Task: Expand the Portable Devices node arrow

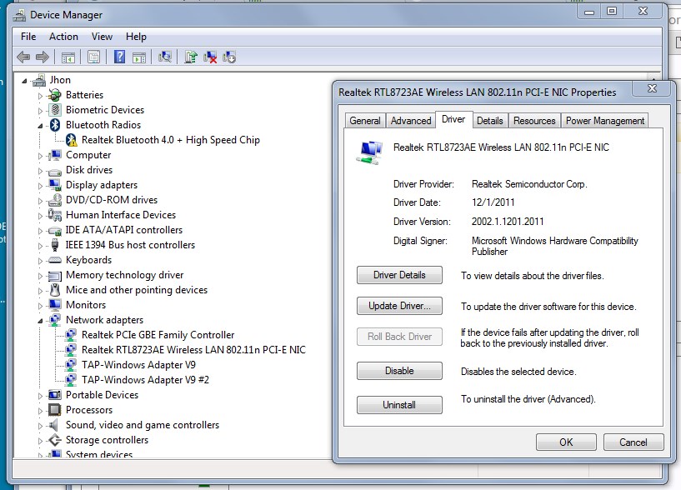Action: (40, 396)
